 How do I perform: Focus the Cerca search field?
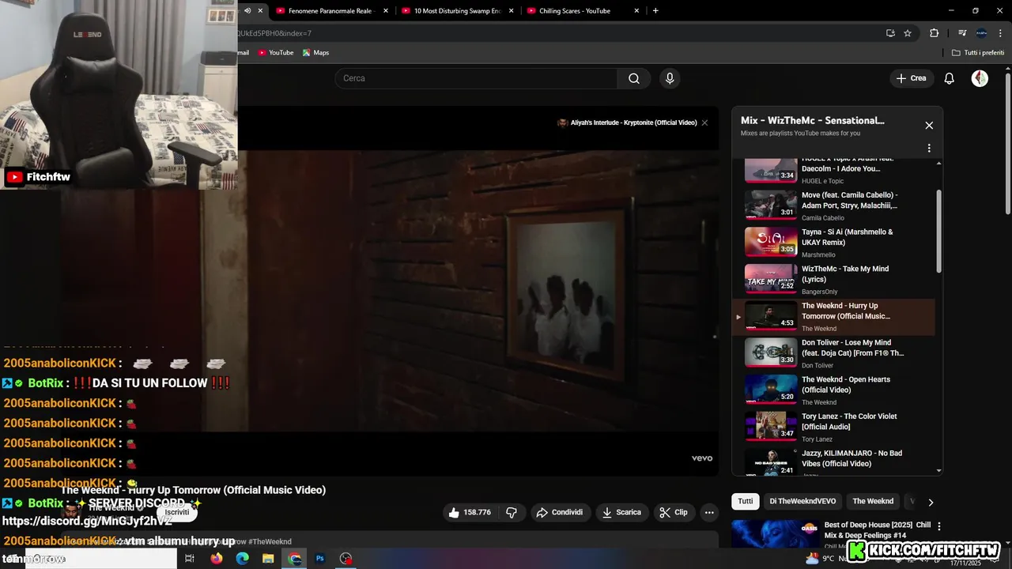477,78
